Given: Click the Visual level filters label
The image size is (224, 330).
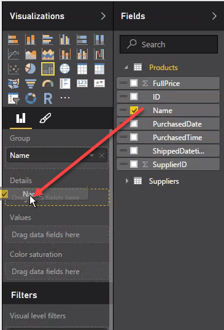Looking at the screenshot, I should 38,316.
